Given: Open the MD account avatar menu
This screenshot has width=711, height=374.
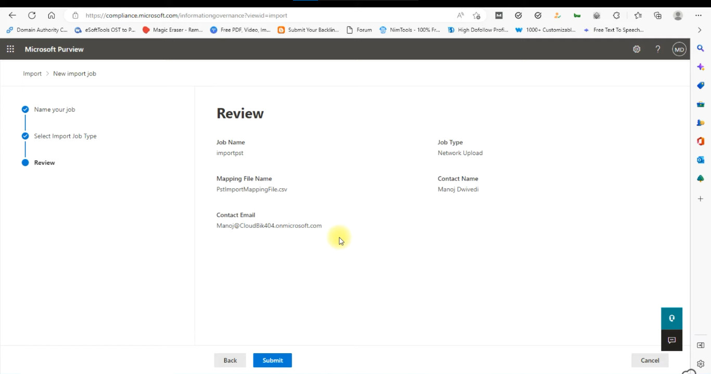Looking at the screenshot, I should (679, 49).
